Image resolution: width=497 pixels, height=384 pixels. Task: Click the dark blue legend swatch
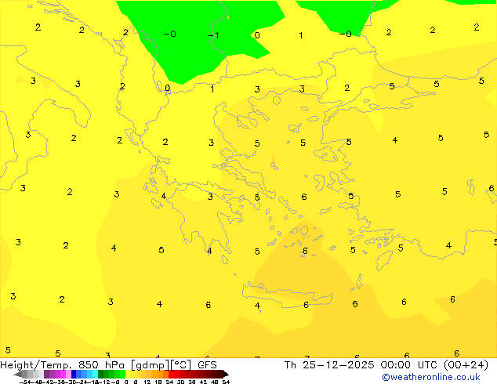coord(74,374)
